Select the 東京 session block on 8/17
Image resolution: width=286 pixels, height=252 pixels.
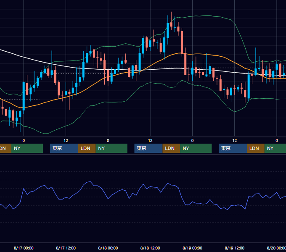click(64, 148)
